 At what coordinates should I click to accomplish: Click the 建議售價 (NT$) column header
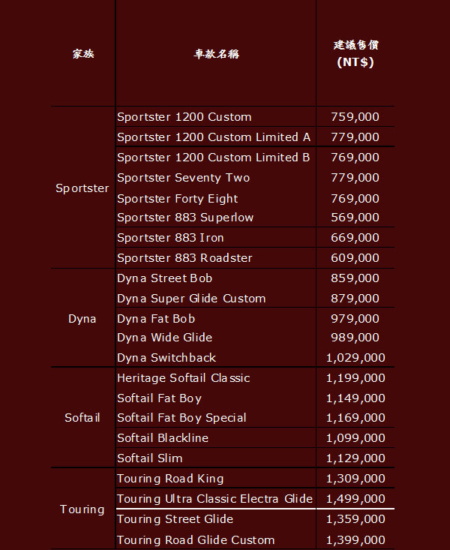coord(355,54)
